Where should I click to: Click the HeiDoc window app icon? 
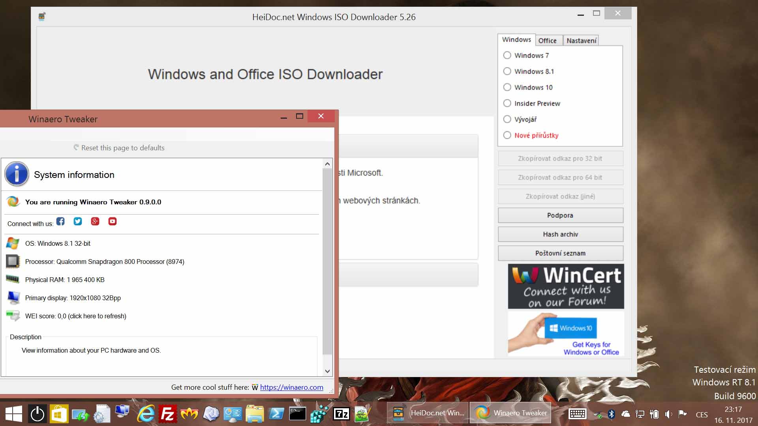pos(42,17)
